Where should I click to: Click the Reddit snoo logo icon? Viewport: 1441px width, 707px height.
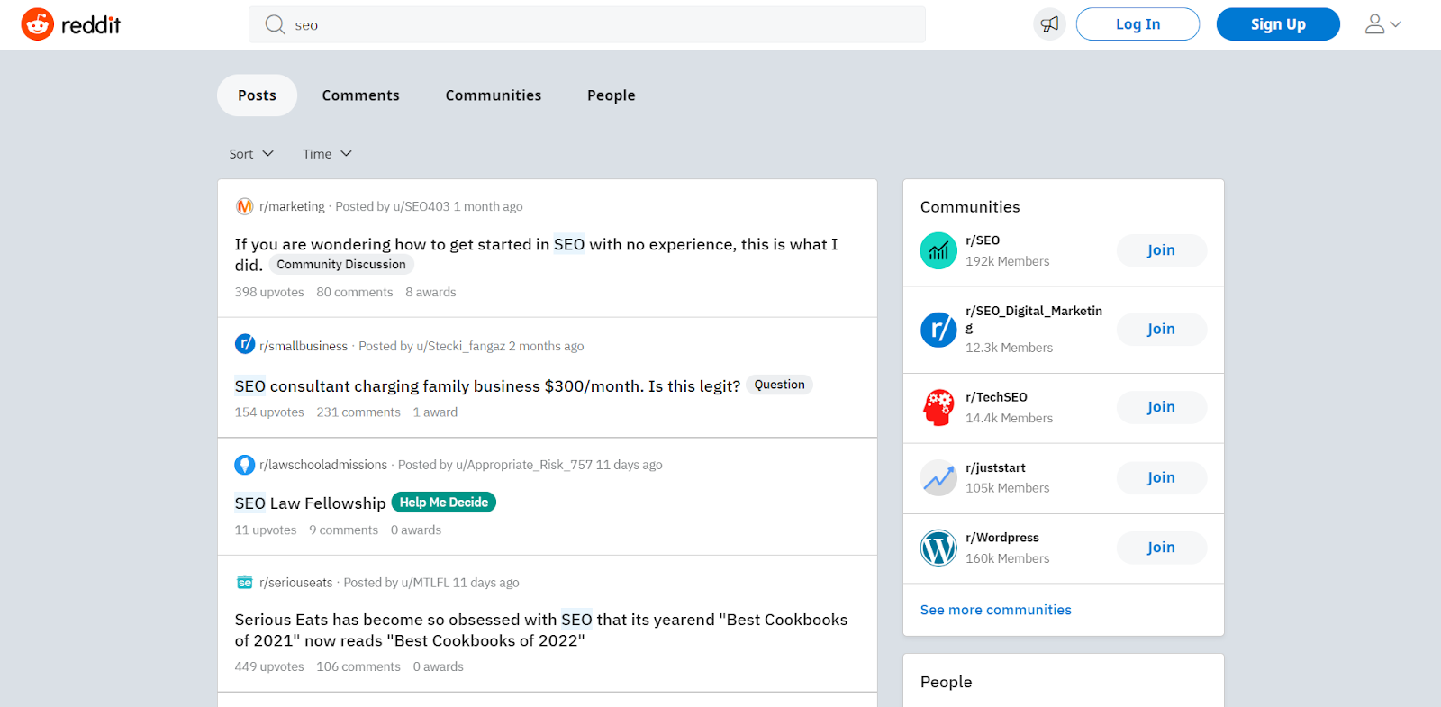point(38,24)
